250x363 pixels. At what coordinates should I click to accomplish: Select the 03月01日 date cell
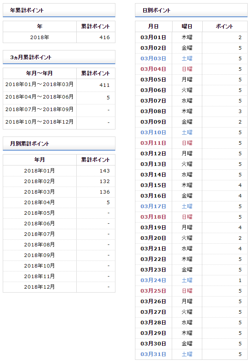point(153,37)
